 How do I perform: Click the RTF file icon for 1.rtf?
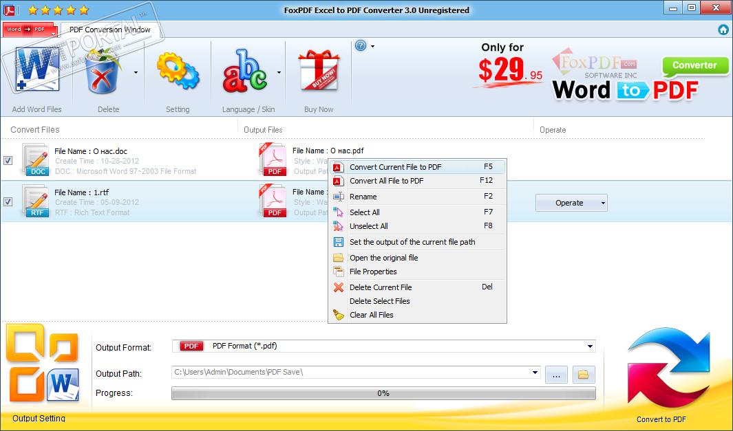[36, 201]
